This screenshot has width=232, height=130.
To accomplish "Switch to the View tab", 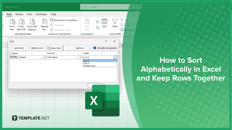I will click(29, 14).
